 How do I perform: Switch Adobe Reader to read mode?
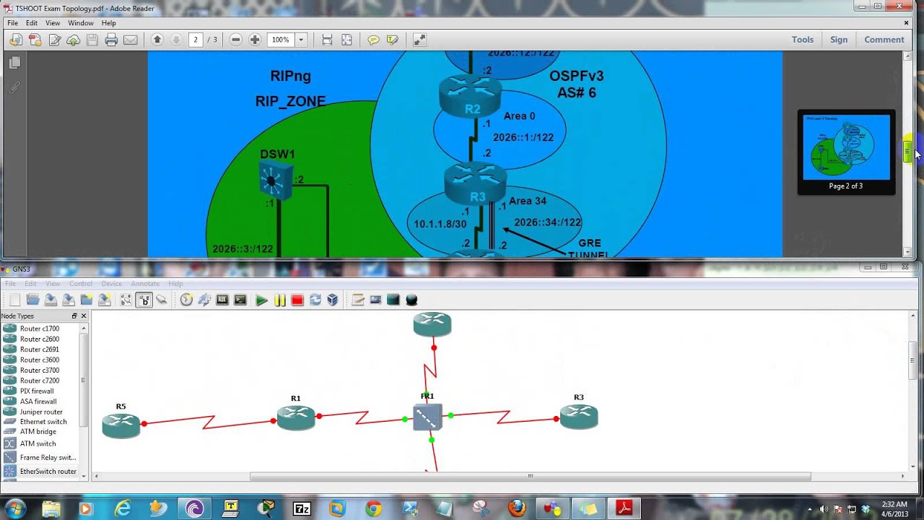(419, 40)
